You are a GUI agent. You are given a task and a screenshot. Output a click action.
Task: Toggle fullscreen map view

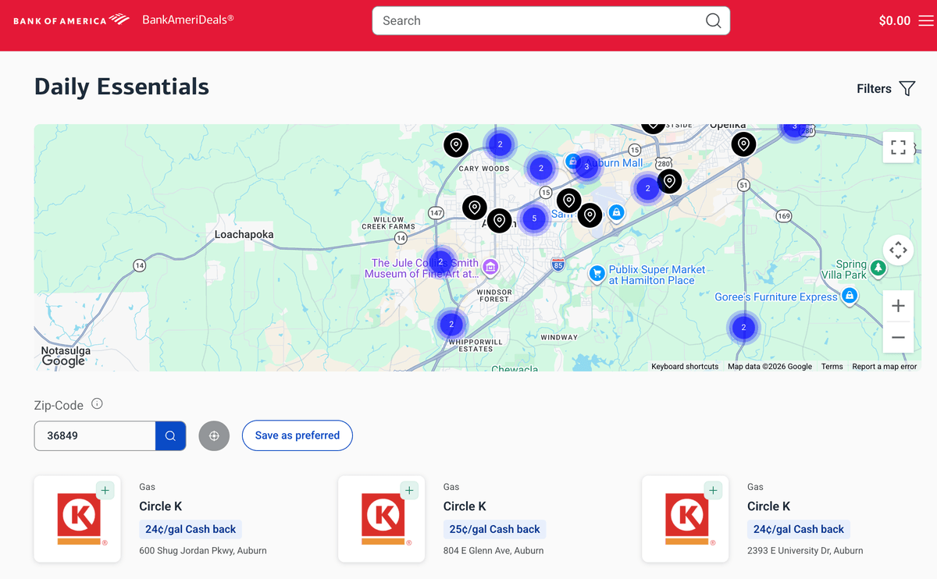pyautogui.click(x=898, y=147)
